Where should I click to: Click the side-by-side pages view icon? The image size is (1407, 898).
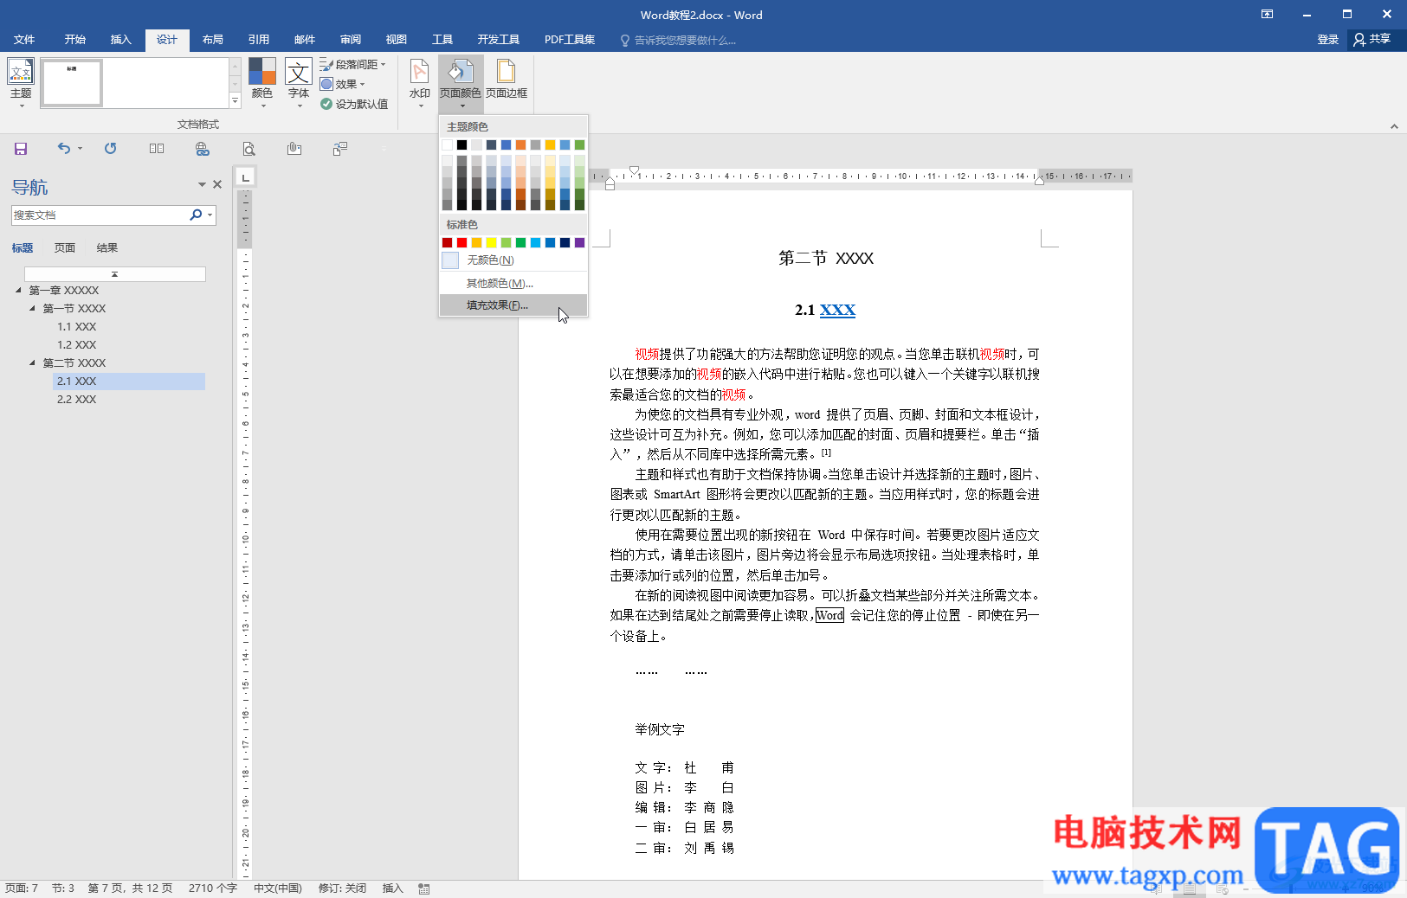157,149
